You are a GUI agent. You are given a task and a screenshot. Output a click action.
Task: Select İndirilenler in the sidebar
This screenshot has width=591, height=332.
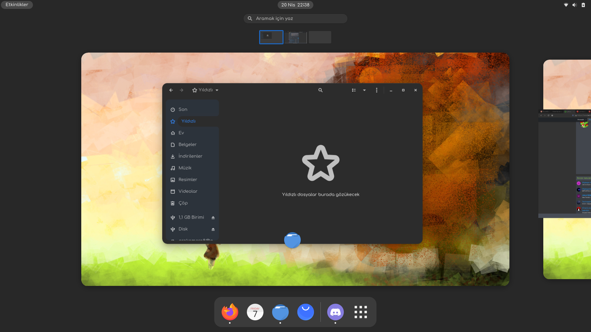coord(190,156)
